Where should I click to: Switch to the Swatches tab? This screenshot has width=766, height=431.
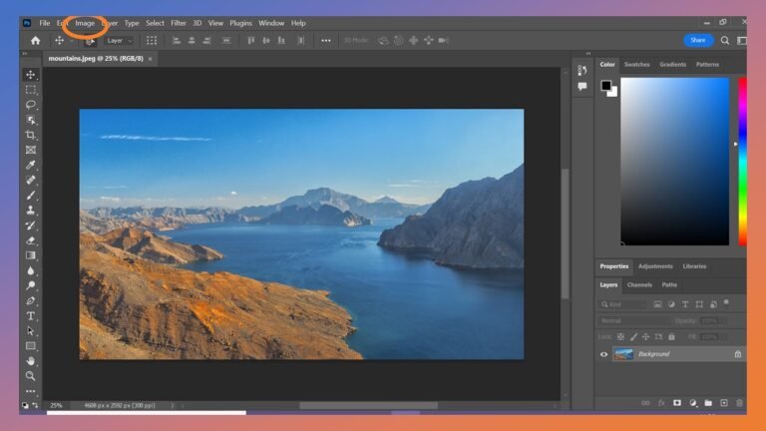pyautogui.click(x=636, y=65)
